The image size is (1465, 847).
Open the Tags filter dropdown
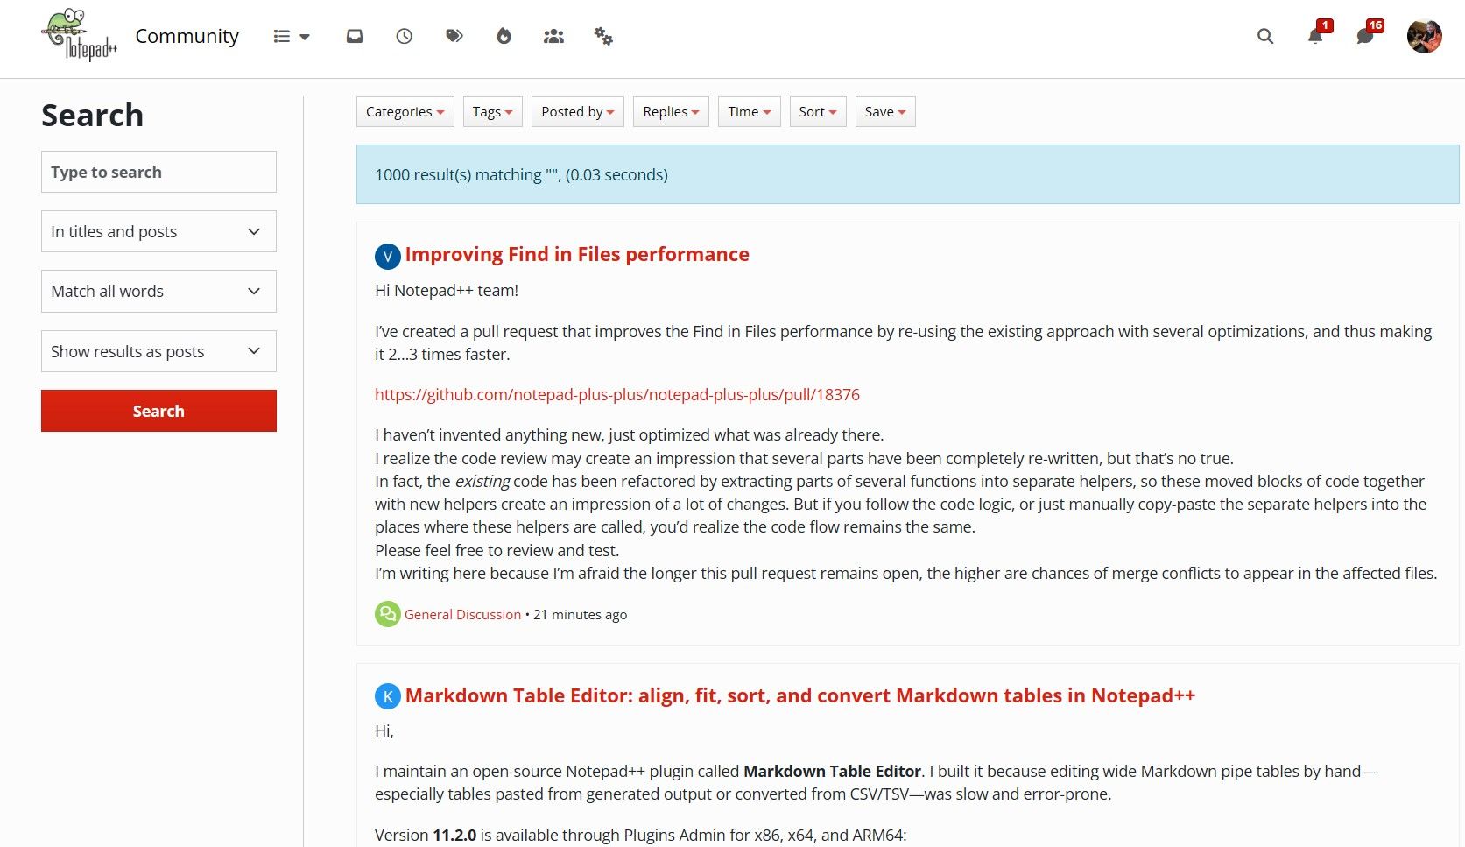pos(492,112)
